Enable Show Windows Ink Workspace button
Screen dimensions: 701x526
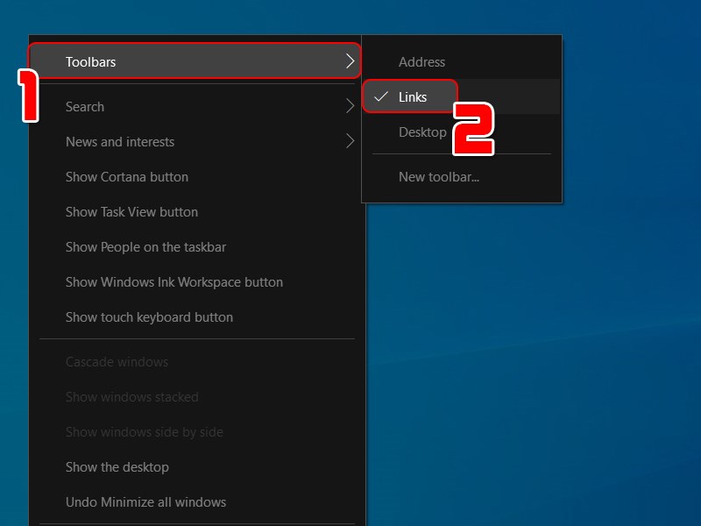[x=173, y=282]
